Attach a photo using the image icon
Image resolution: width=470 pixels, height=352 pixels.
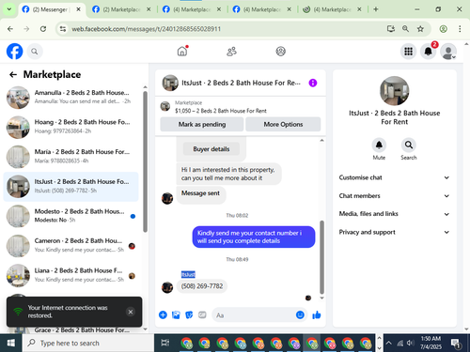pyautogui.click(x=176, y=314)
